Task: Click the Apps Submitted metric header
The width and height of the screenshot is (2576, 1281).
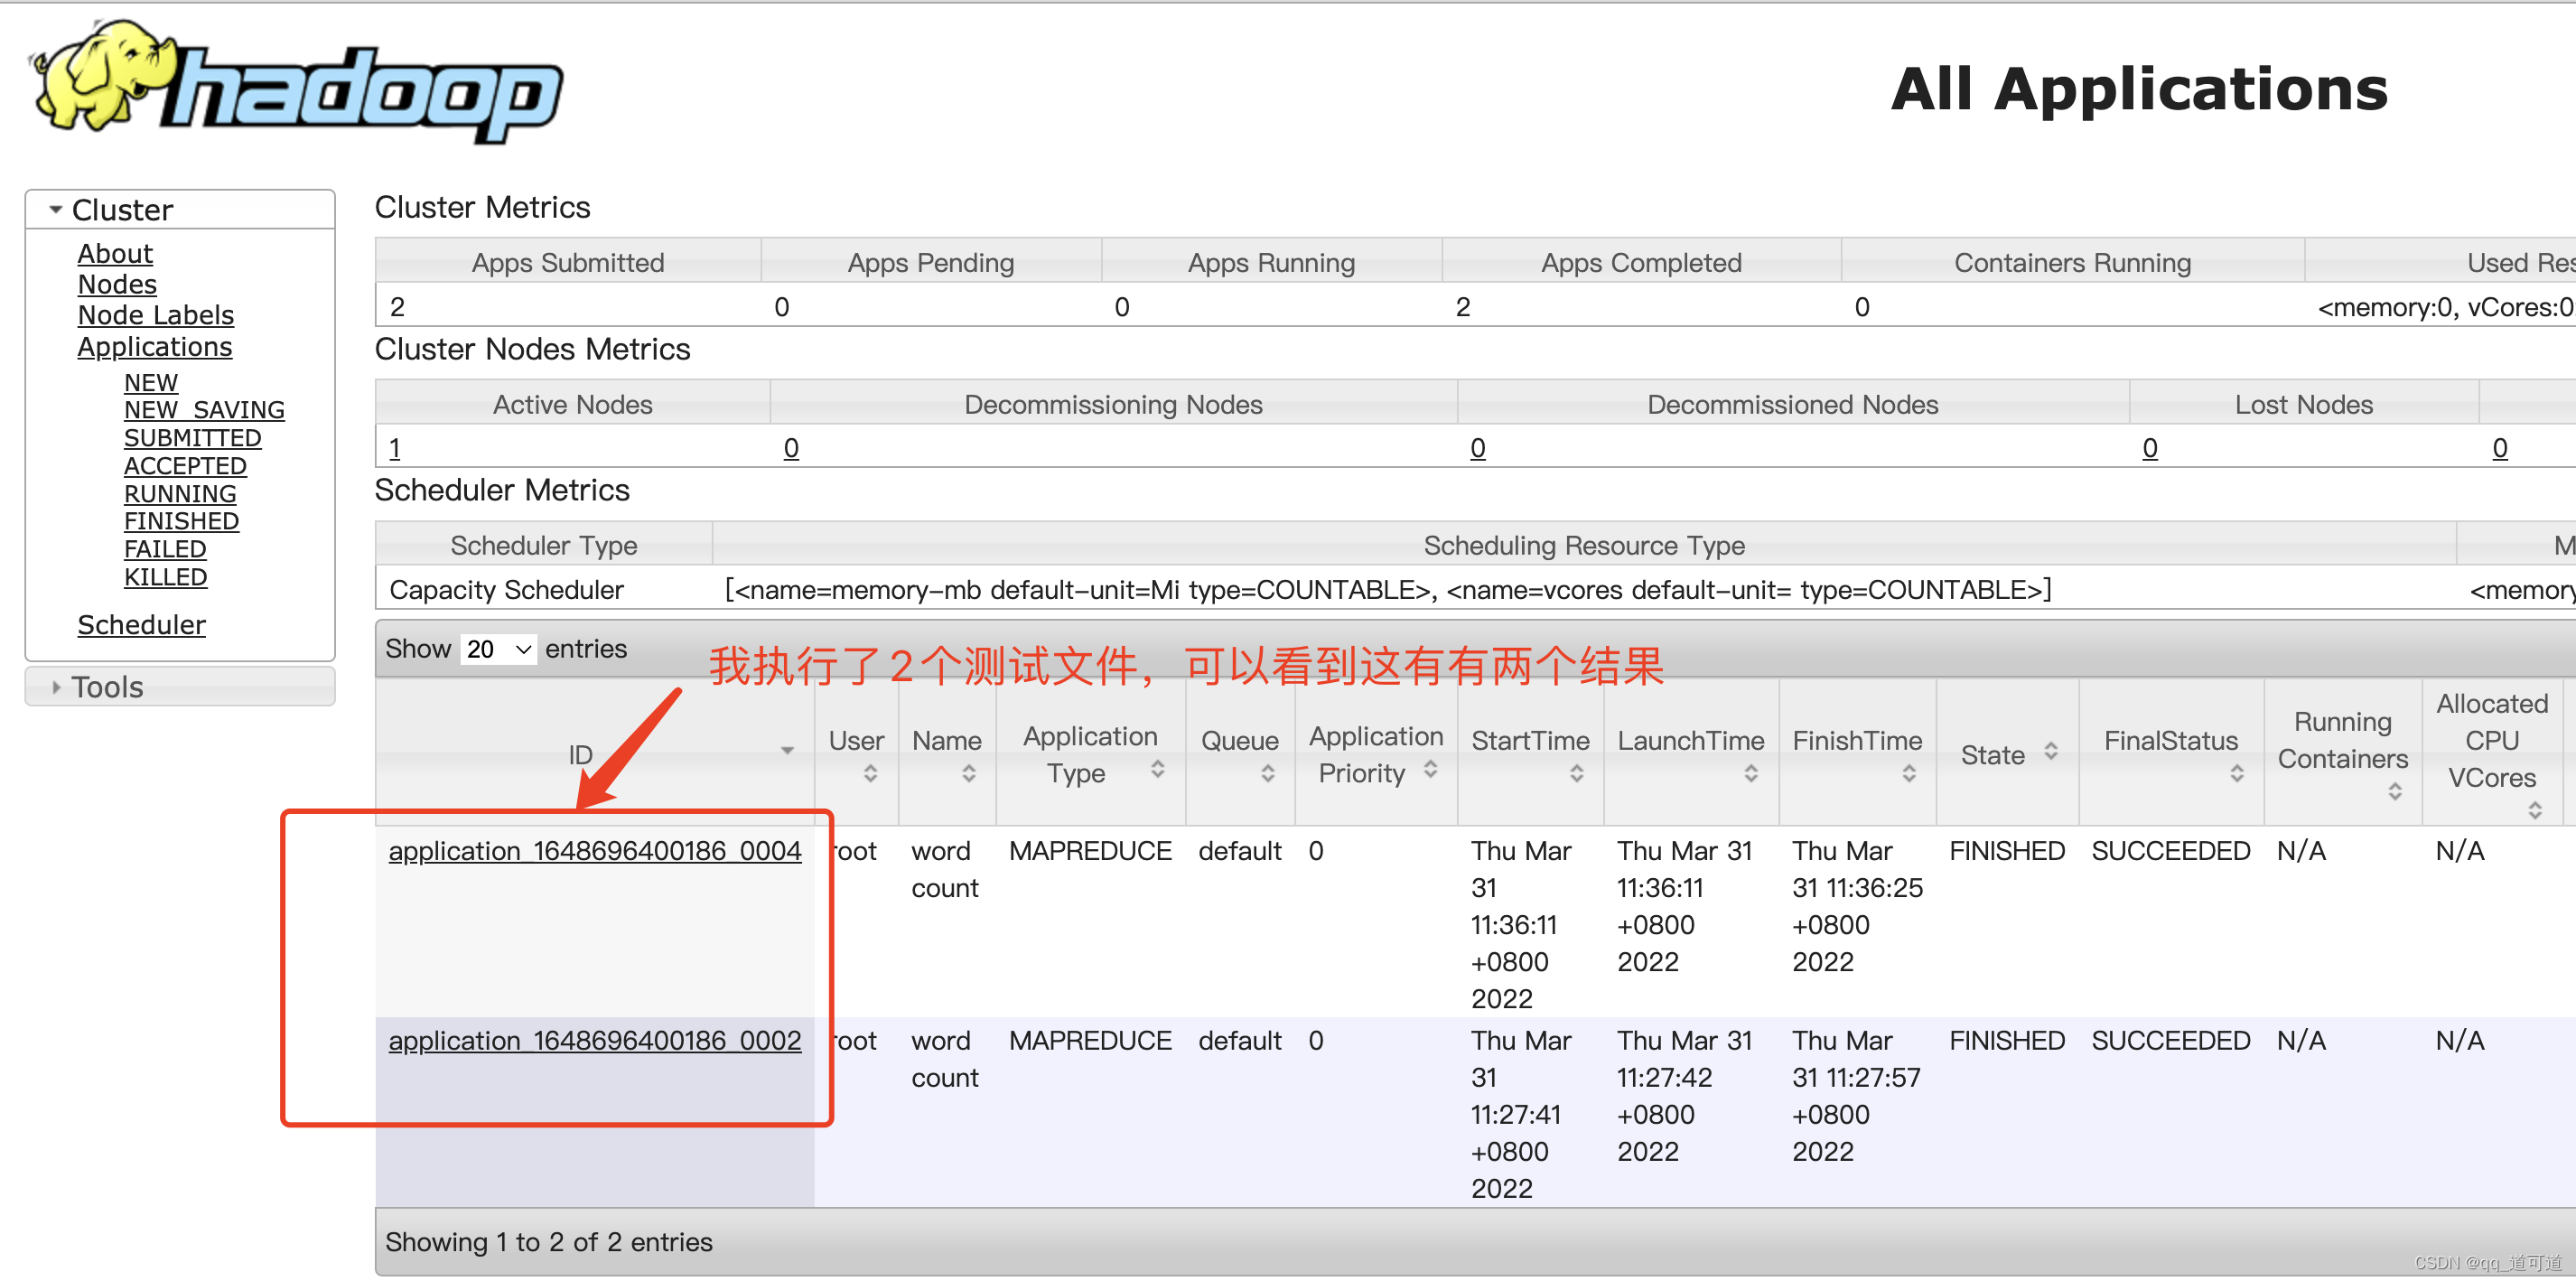Action: [568, 262]
